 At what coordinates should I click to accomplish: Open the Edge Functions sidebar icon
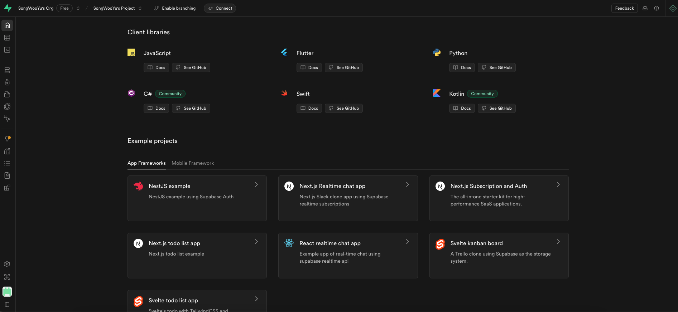[7, 107]
